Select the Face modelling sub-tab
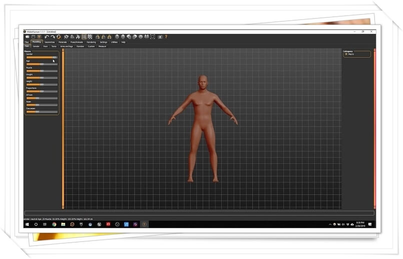This screenshot has width=403, height=259. pos(45,46)
